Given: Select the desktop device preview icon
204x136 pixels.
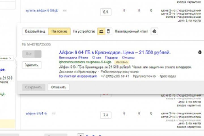Looking at the screenshot, I should coord(101,31).
